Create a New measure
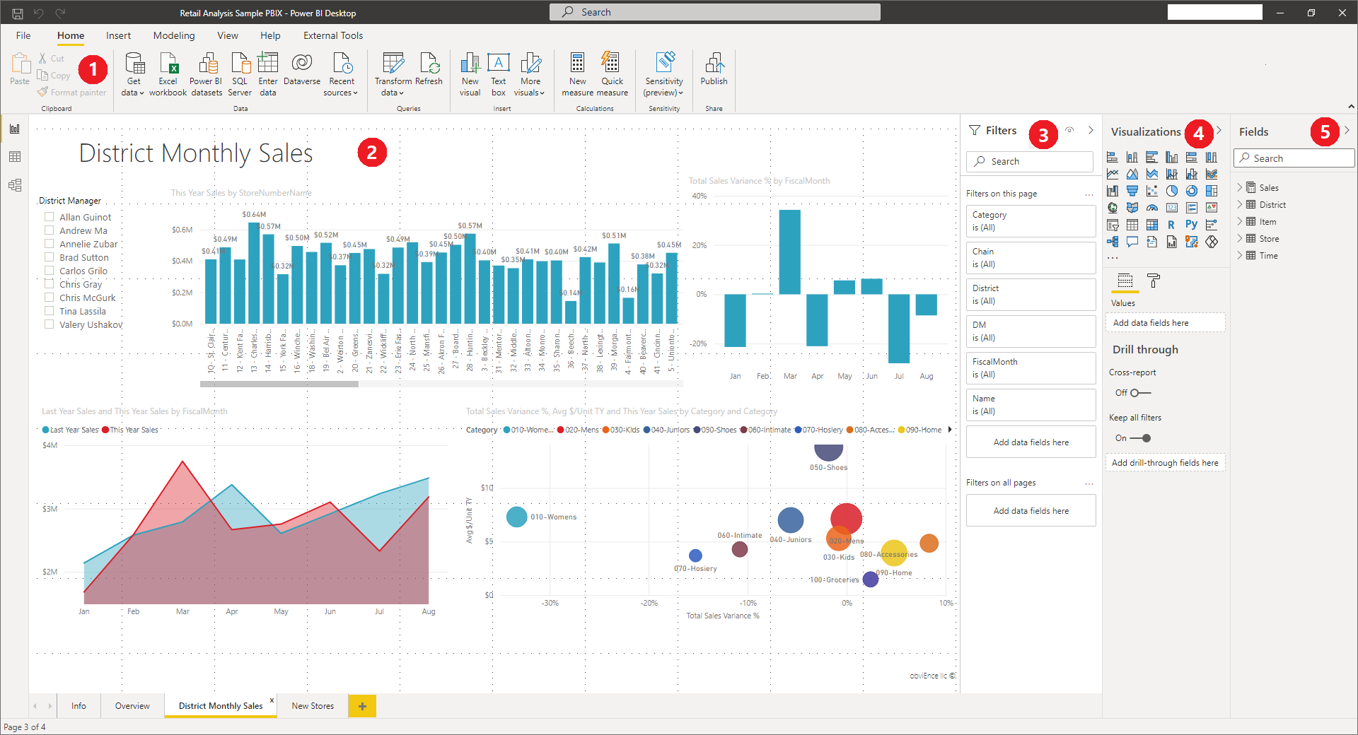 [x=578, y=73]
